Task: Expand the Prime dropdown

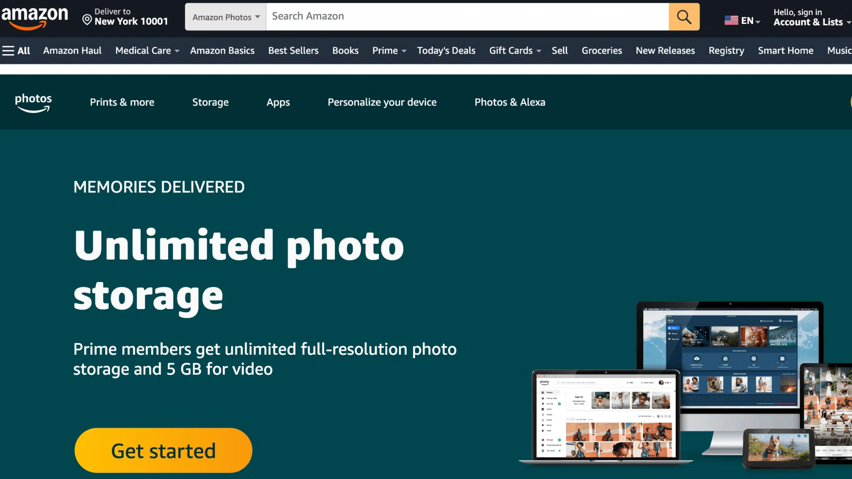Action: [389, 51]
